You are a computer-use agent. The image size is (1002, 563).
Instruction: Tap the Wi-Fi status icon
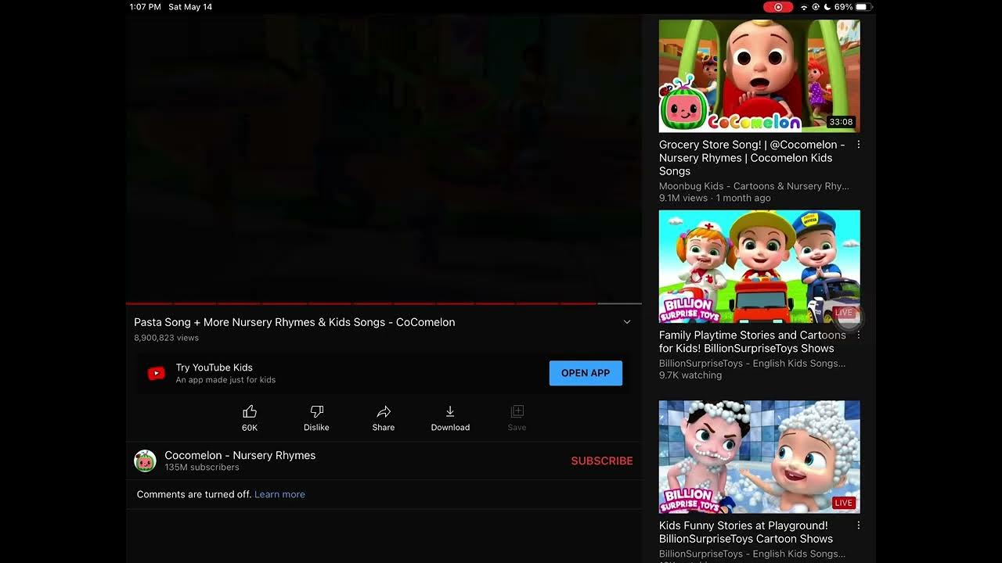(804, 7)
